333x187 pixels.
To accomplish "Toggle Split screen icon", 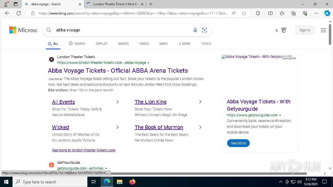I will coord(270,13).
